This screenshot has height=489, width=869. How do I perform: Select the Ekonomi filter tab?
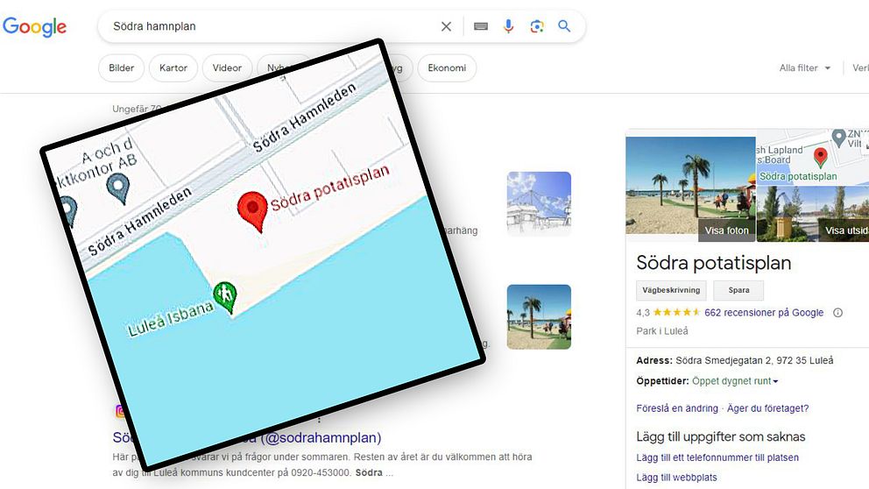[x=447, y=67]
